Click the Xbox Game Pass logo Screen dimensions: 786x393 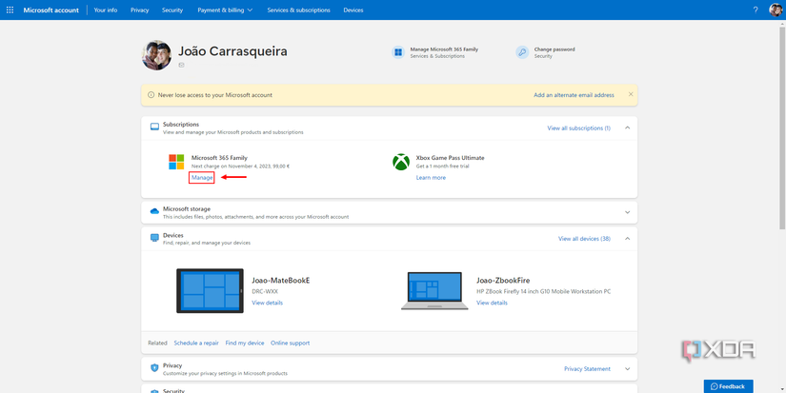pos(401,163)
